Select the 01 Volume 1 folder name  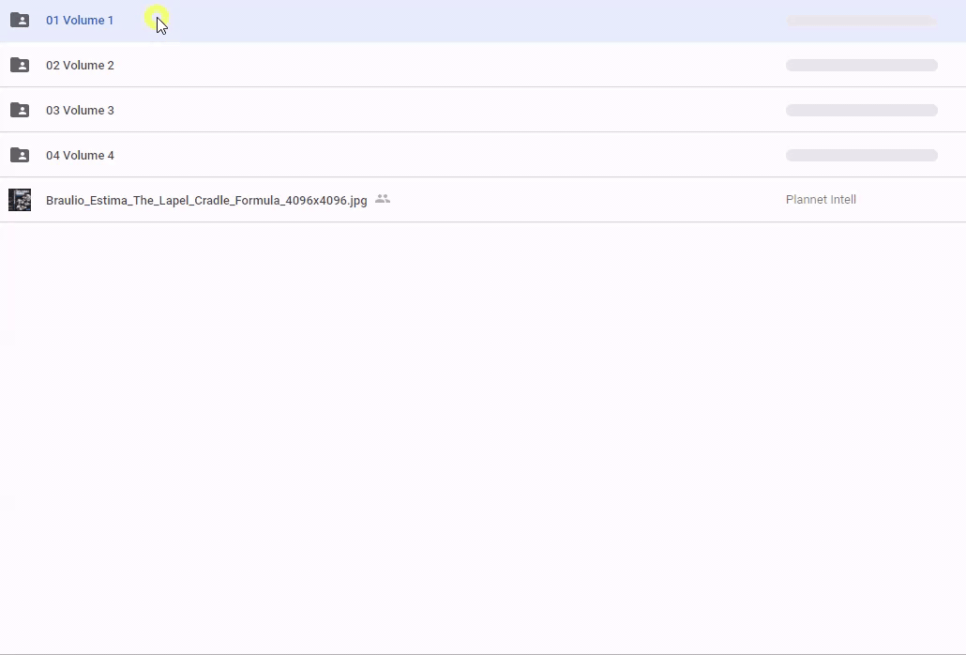coord(80,21)
